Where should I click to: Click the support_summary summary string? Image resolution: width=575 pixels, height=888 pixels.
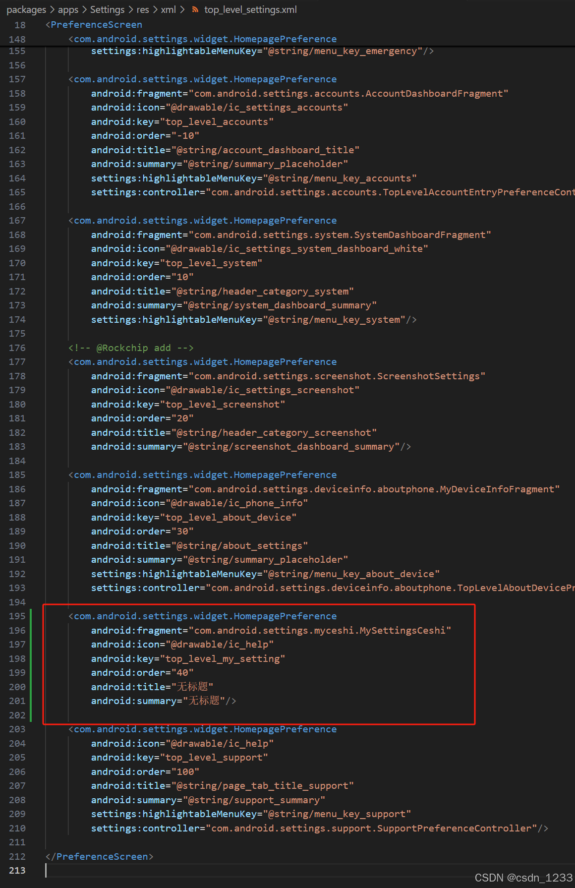point(254,800)
